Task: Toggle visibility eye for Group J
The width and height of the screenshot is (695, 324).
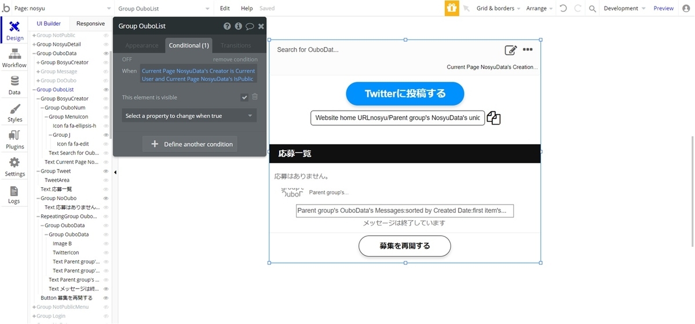Action: [106, 135]
